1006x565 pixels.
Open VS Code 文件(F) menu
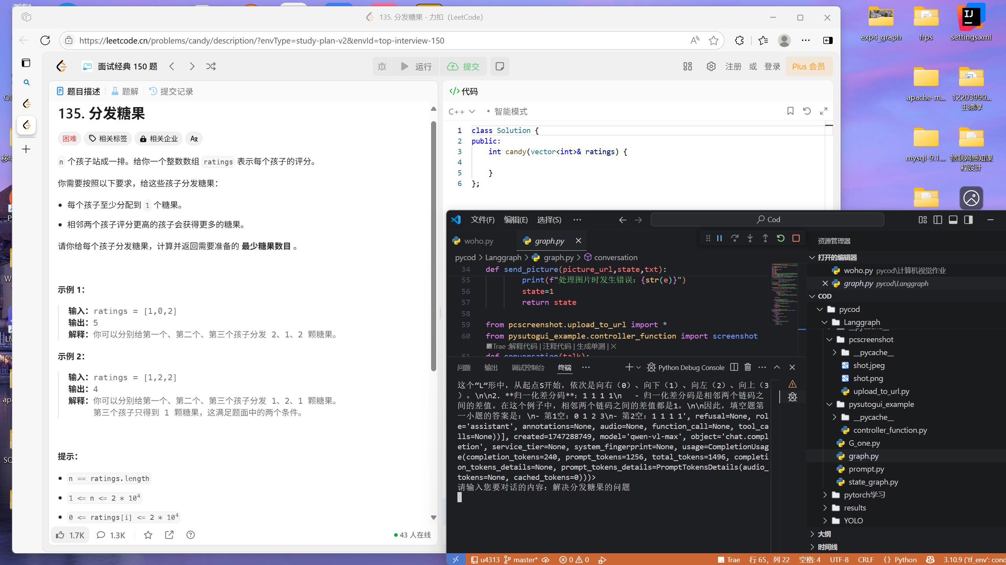[483, 220]
